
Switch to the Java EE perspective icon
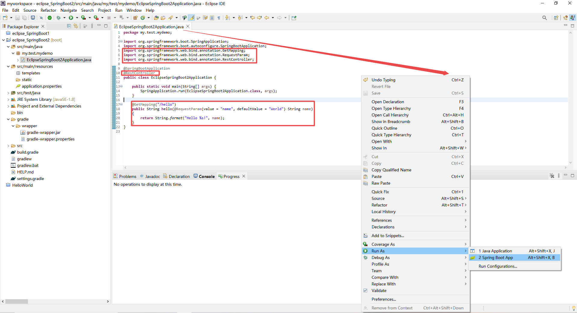point(566,18)
